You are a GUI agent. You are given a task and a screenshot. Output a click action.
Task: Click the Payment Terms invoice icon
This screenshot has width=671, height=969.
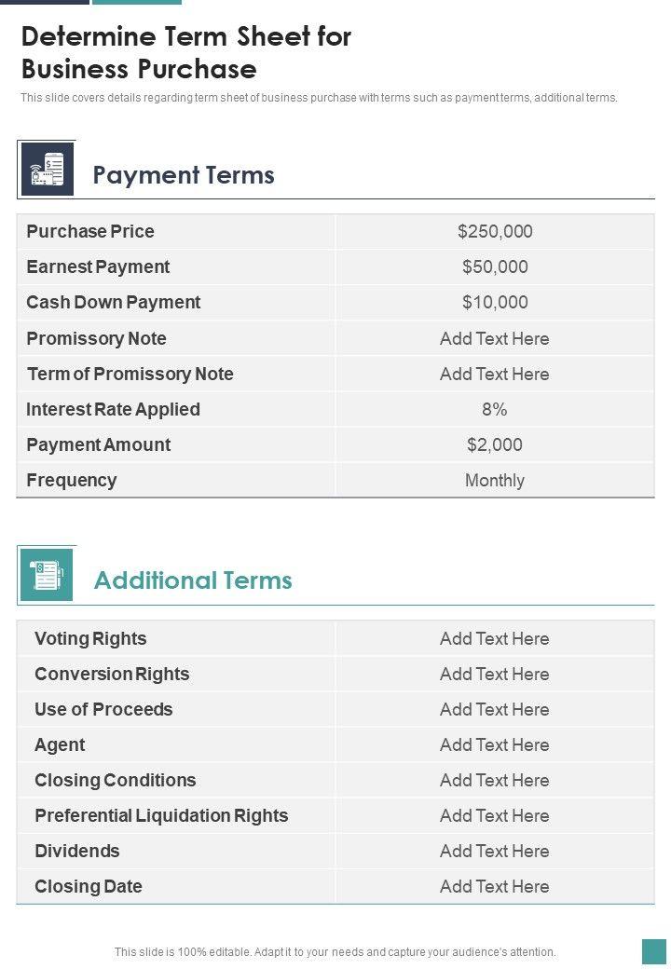pos(47,170)
